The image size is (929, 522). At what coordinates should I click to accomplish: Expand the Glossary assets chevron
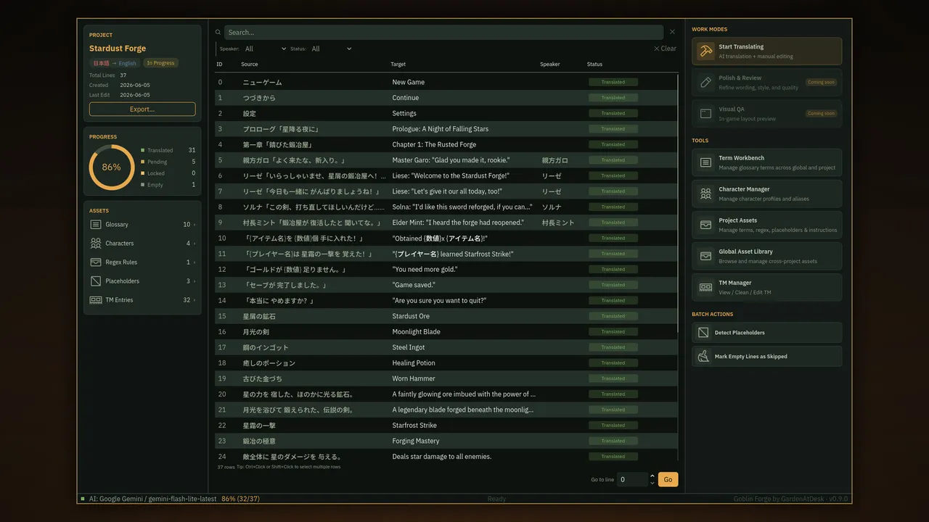195,225
